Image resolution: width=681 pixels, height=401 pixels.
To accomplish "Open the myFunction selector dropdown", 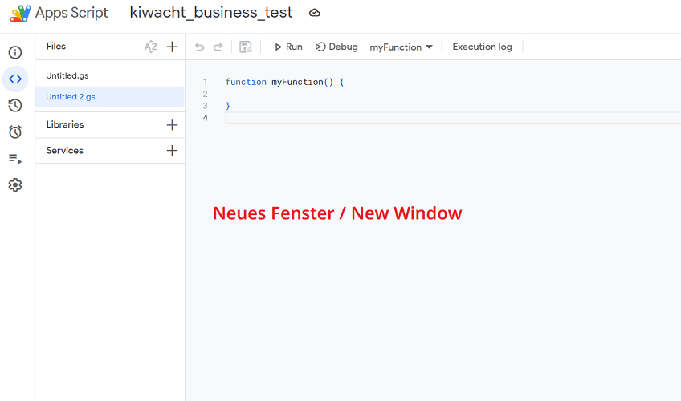I will pos(401,47).
